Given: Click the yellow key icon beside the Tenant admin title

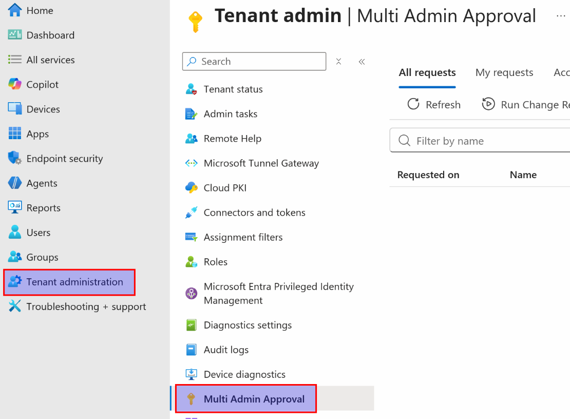Looking at the screenshot, I should 195,22.
